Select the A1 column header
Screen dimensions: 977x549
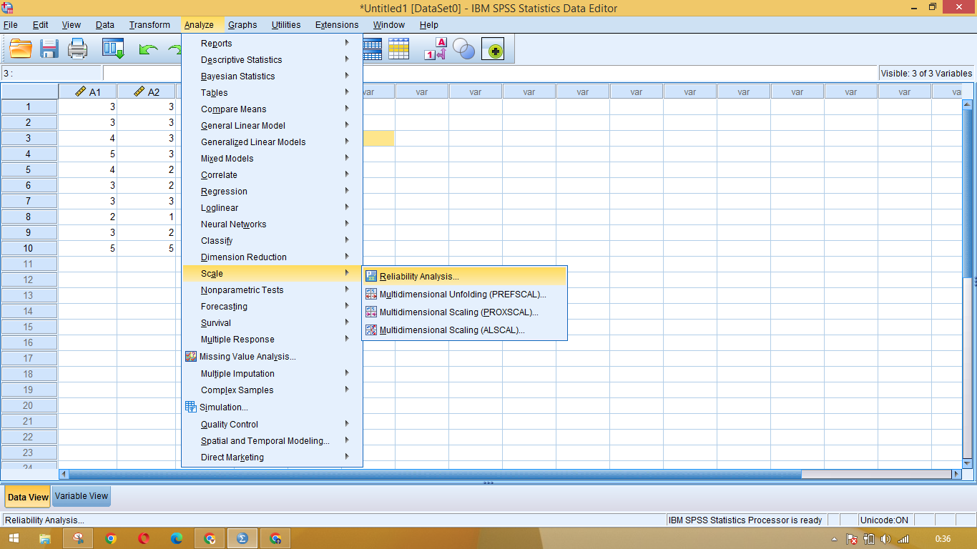click(87, 91)
